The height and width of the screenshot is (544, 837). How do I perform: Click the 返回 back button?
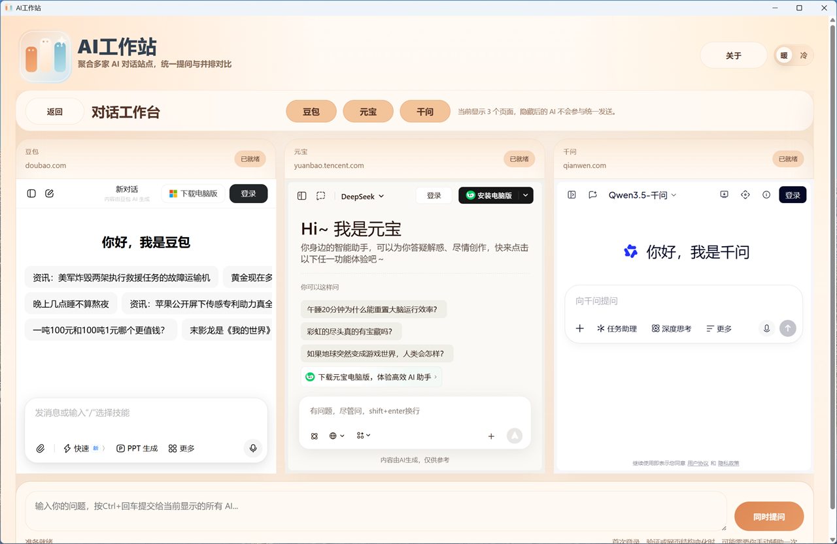tap(54, 111)
